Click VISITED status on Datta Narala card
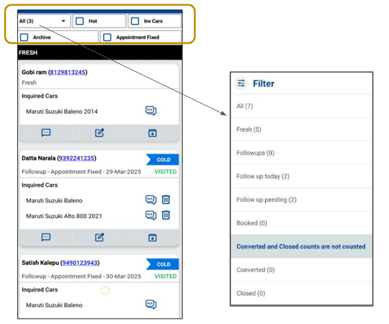Screen dimensions: 389x324 (x=165, y=171)
